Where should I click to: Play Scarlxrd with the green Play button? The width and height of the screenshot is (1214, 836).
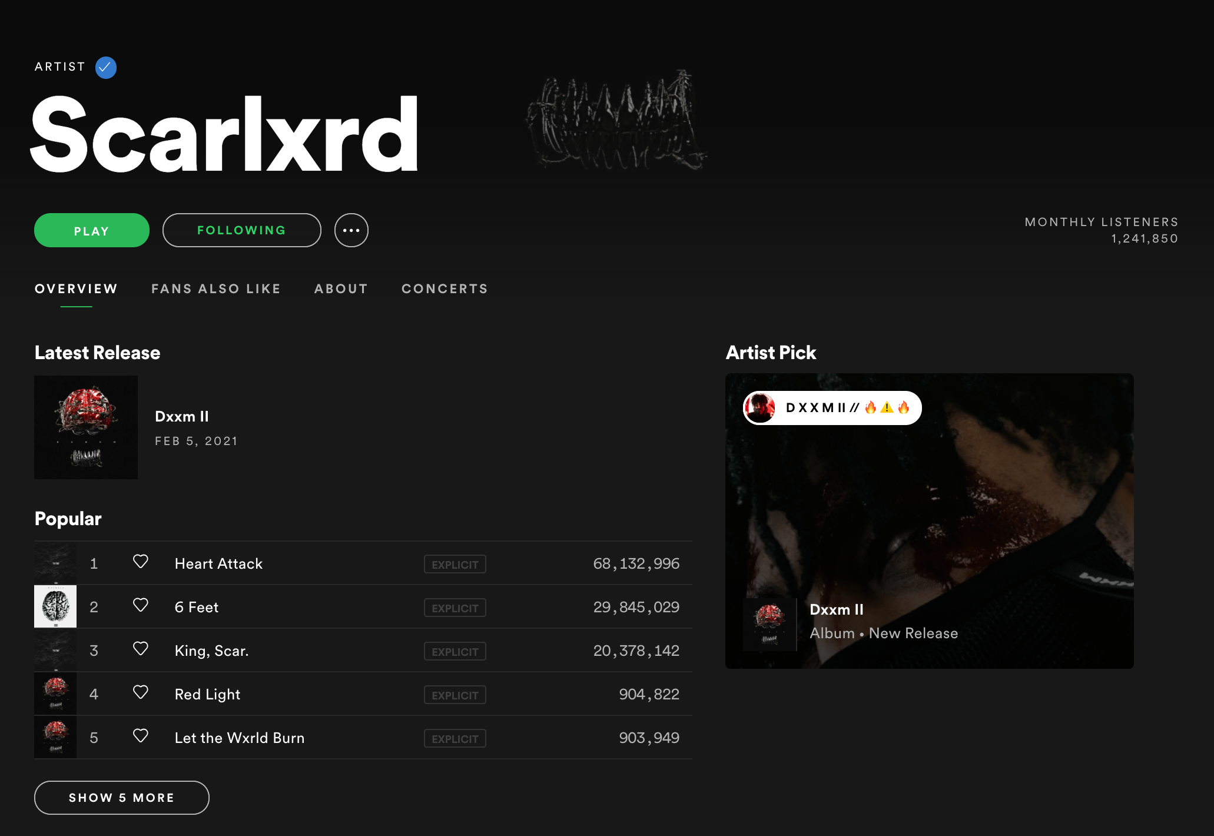(92, 230)
